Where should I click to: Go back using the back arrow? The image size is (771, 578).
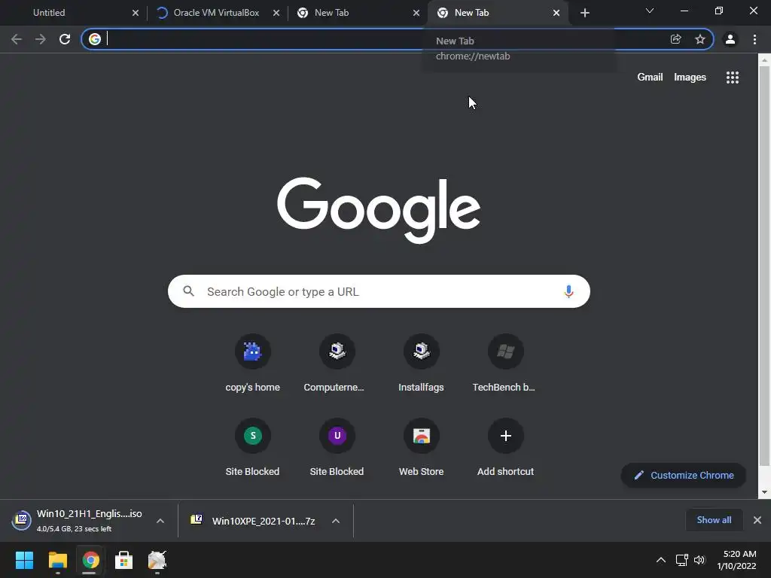pos(17,39)
